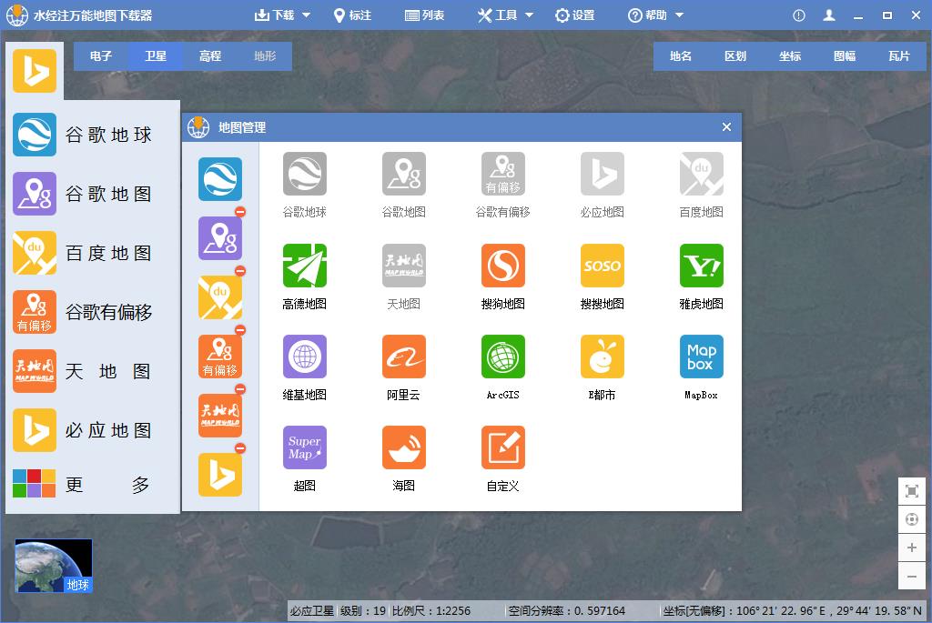This screenshot has height=623, width=932.
Task: Click greyed 百度地图 icon in grid
Action: (x=702, y=174)
